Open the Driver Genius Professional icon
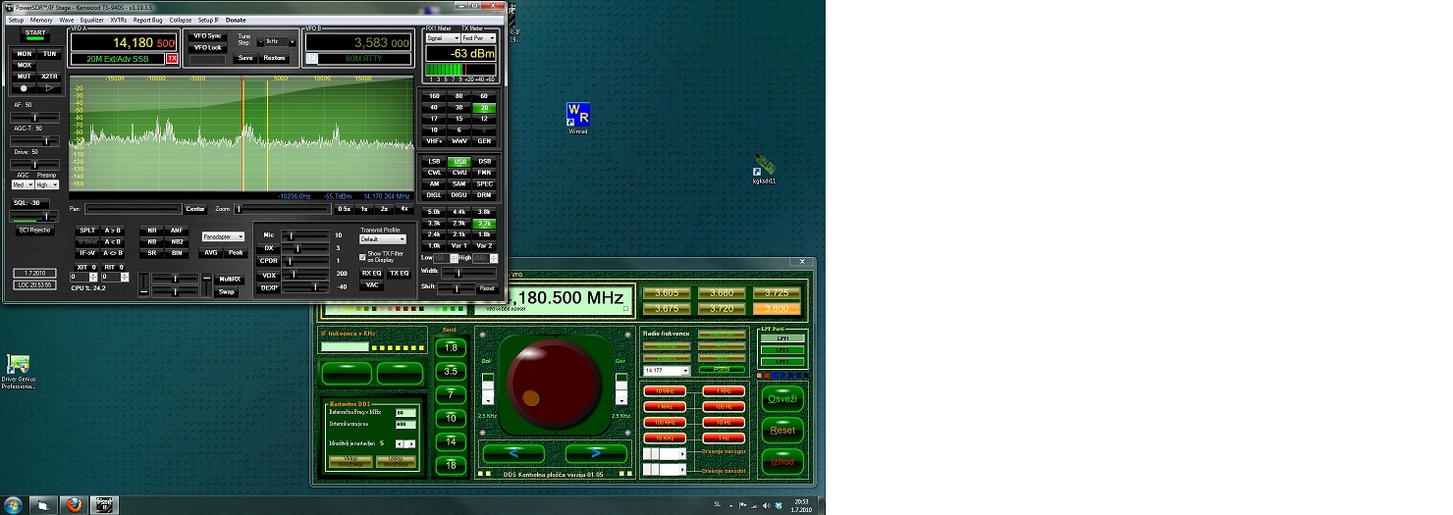 pos(17,365)
